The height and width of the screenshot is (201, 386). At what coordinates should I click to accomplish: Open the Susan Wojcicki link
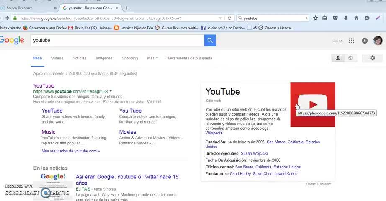click(254, 153)
